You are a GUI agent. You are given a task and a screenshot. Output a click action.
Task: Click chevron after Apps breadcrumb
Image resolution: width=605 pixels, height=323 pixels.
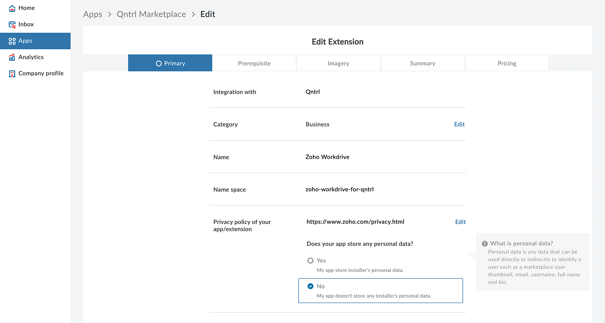pyautogui.click(x=110, y=15)
